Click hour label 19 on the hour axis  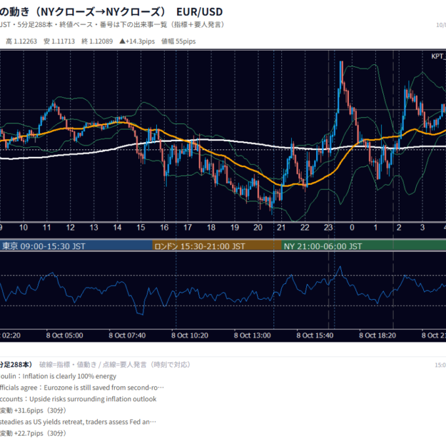(x=235, y=228)
